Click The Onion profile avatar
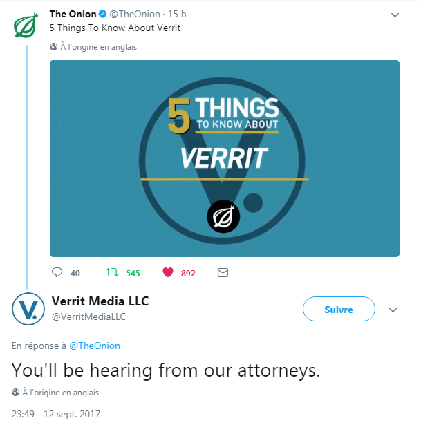Screen dimensions: 421x425 pos(26,26)
